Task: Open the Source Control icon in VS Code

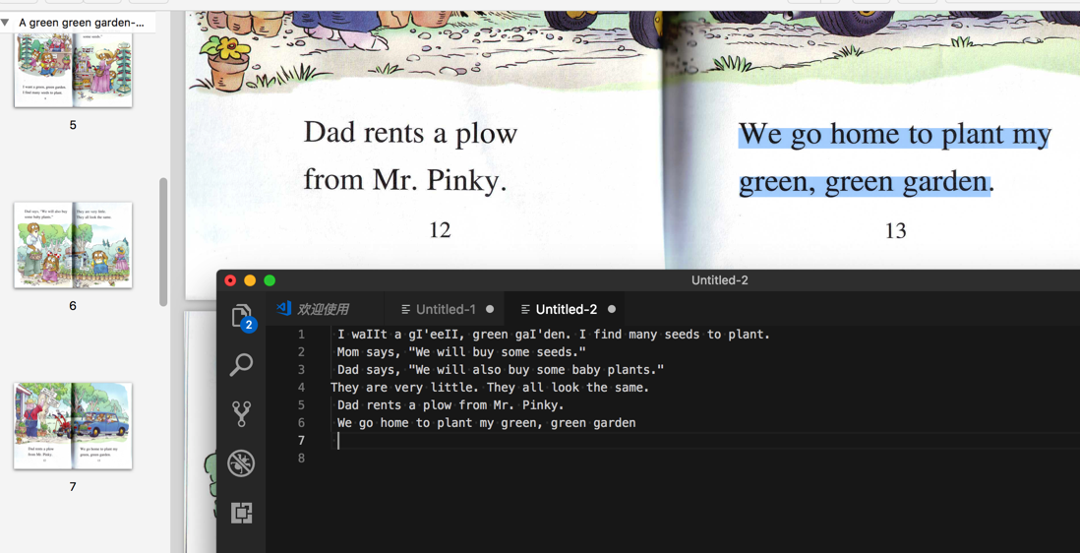Action: [x=241, y=414]
